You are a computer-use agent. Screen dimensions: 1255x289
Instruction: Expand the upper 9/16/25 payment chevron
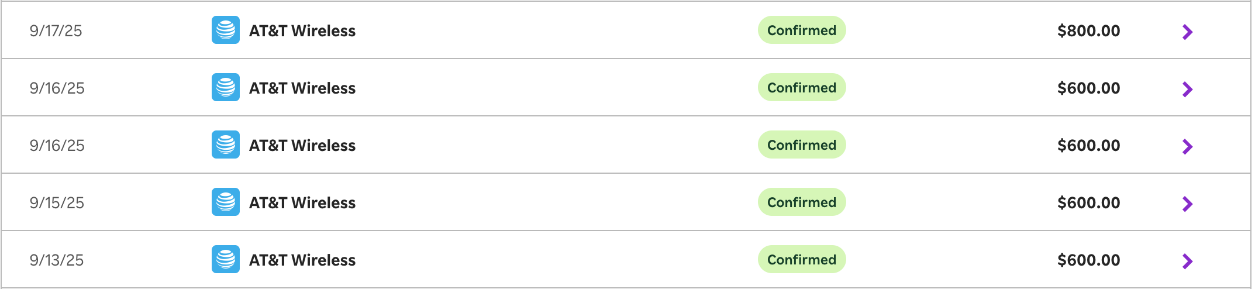click(x=1187, y=89)
